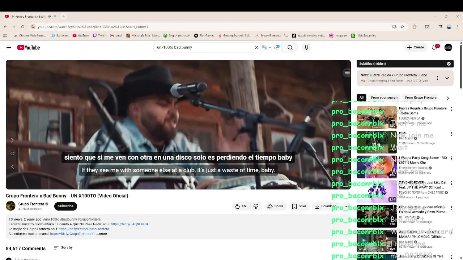463x260 pixels.
Task: Start voice search with microphone
Action: click(306, 47)
